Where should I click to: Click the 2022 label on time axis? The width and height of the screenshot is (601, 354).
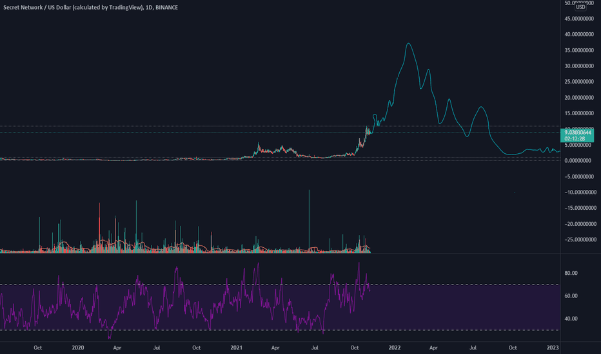[395, 348]
